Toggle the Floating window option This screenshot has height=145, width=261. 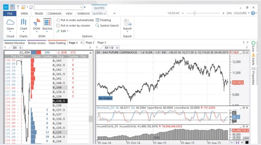click(x=103, y=20)
